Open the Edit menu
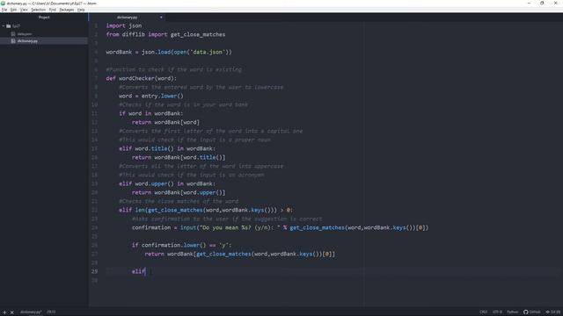The image size is (563, 316). [x=14, y=10]
